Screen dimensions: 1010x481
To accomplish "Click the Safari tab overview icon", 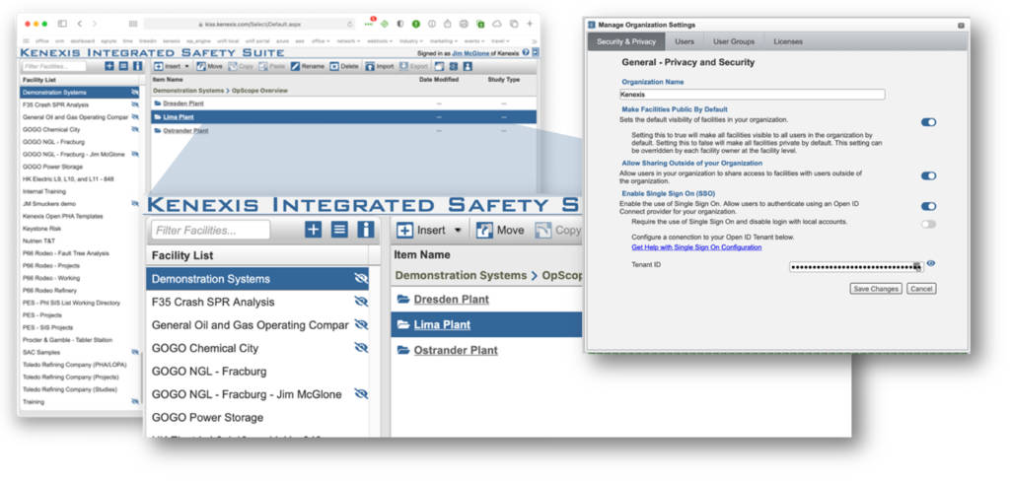I will [514, 24].
